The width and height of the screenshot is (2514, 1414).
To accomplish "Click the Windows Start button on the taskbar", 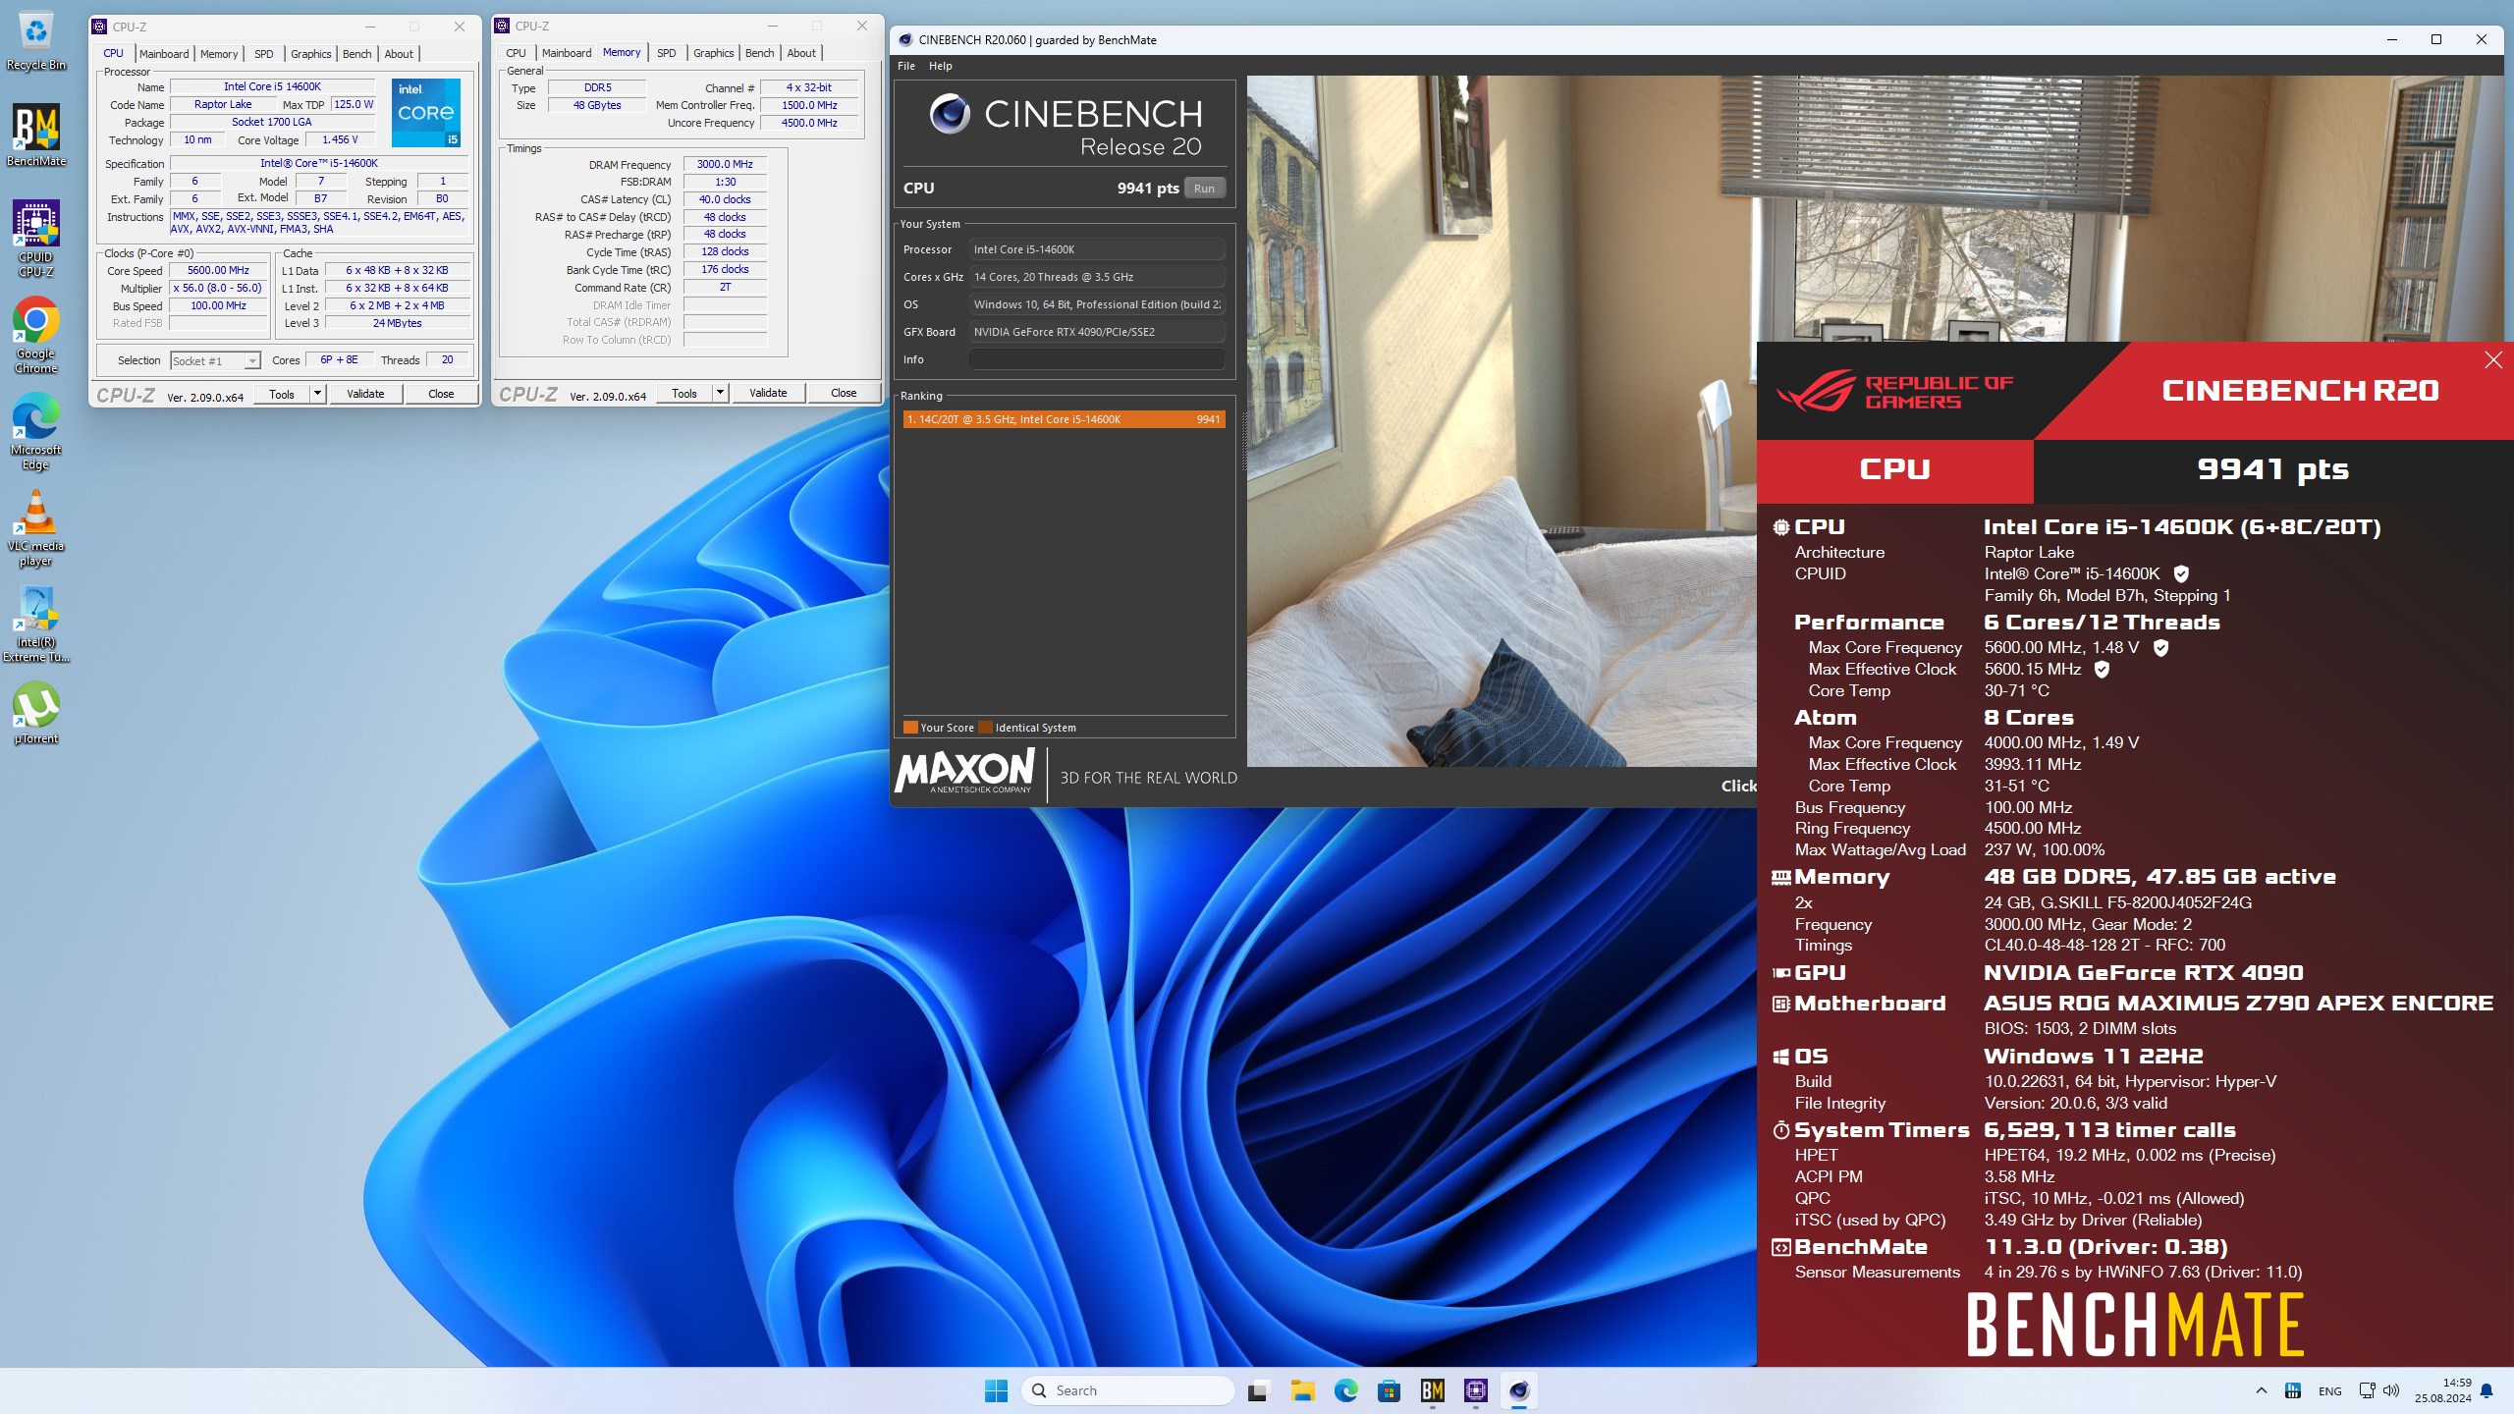I will pyautogui.click(x=996, y=1390).
